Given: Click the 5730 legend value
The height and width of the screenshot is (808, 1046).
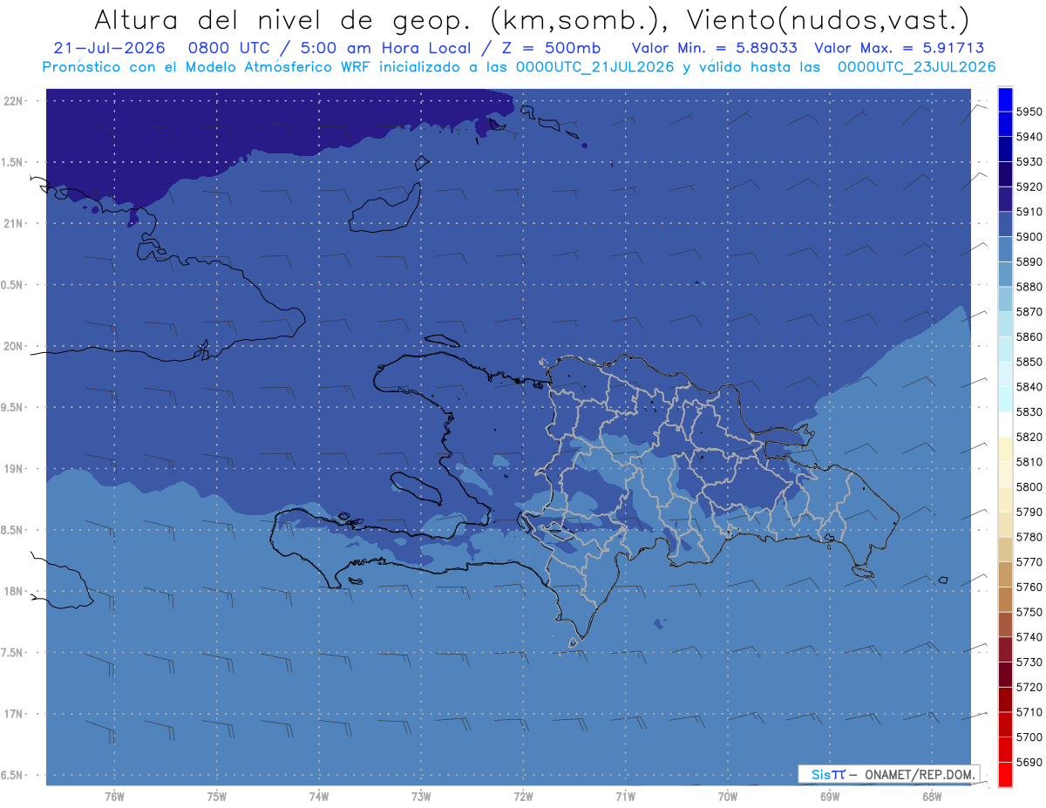Looking at the screenshot, I should pos(1029,662).
